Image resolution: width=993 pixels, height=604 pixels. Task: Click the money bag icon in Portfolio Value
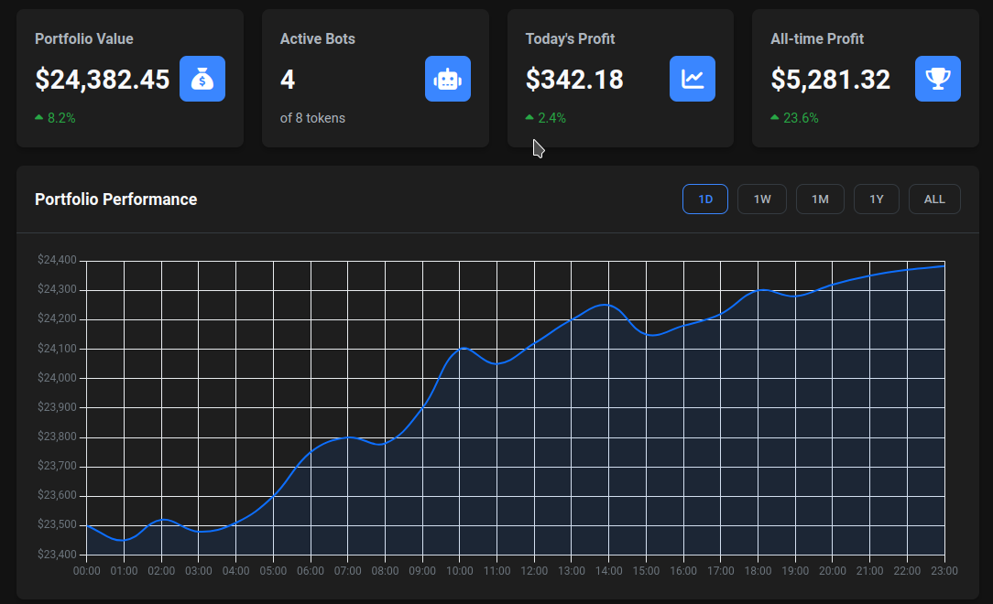(x=202, y=79)
